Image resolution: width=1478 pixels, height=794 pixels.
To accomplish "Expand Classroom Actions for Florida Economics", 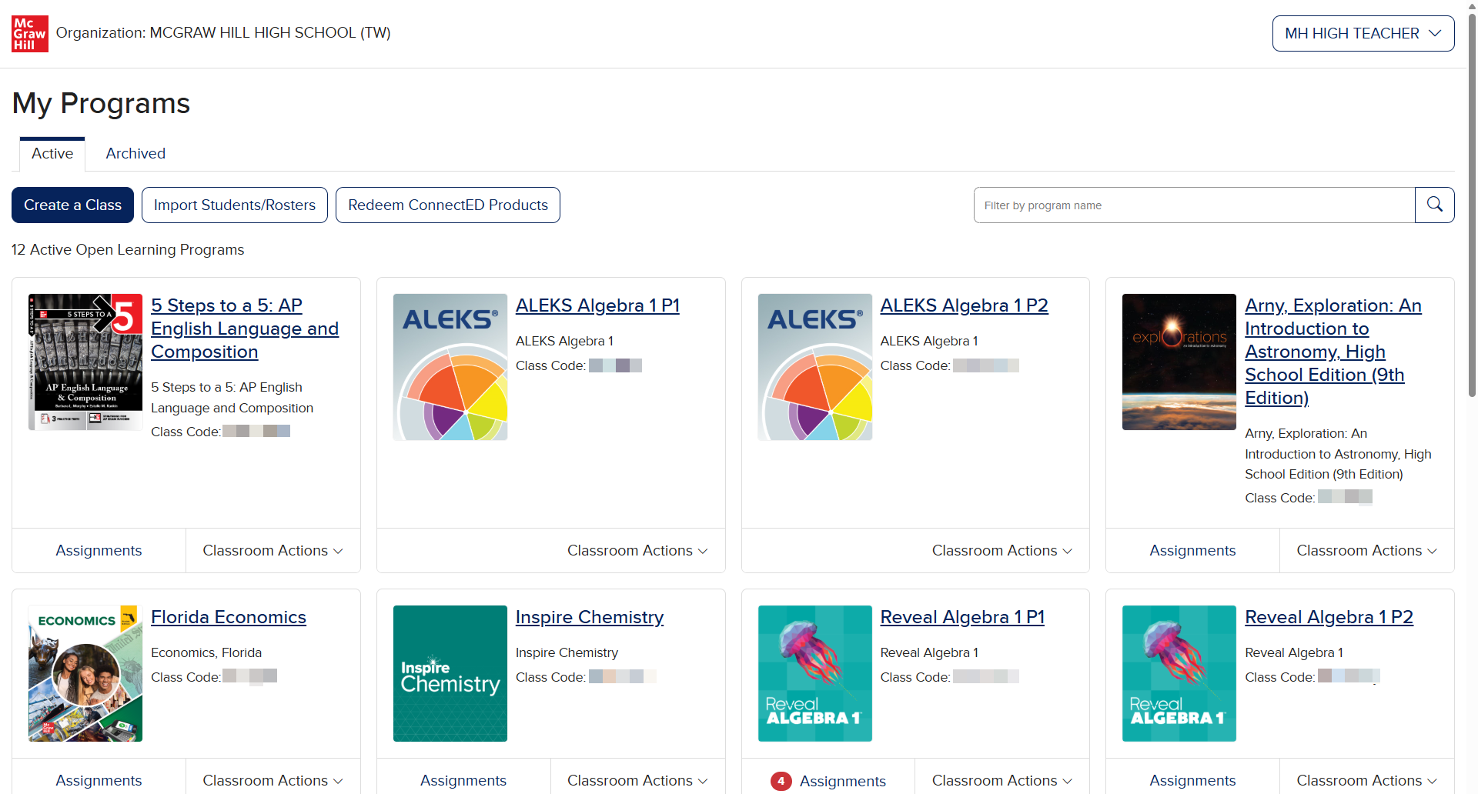I will click(273, 780).
